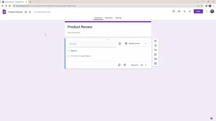
Task: Insert image into the question
Action: tap(119, 43)
